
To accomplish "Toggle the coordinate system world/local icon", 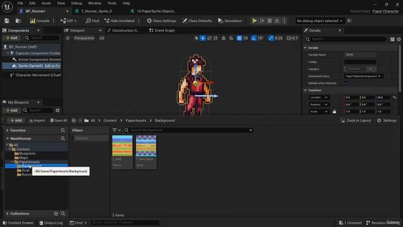I will coord(224,38).
